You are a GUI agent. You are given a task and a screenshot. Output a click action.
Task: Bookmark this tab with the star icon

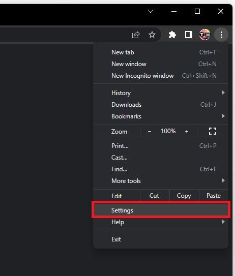[152, 35]
